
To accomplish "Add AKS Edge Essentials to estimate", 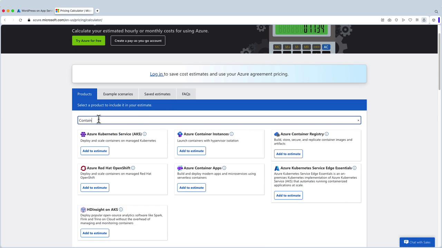I will [x=288, y=196].
